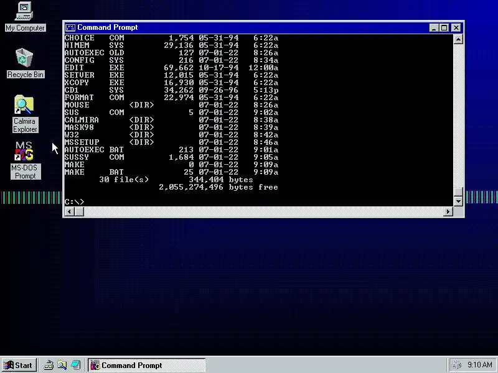The image size is (498, 373).
Task: Click the SETVER EXE file row
Action: coord(171,75)
